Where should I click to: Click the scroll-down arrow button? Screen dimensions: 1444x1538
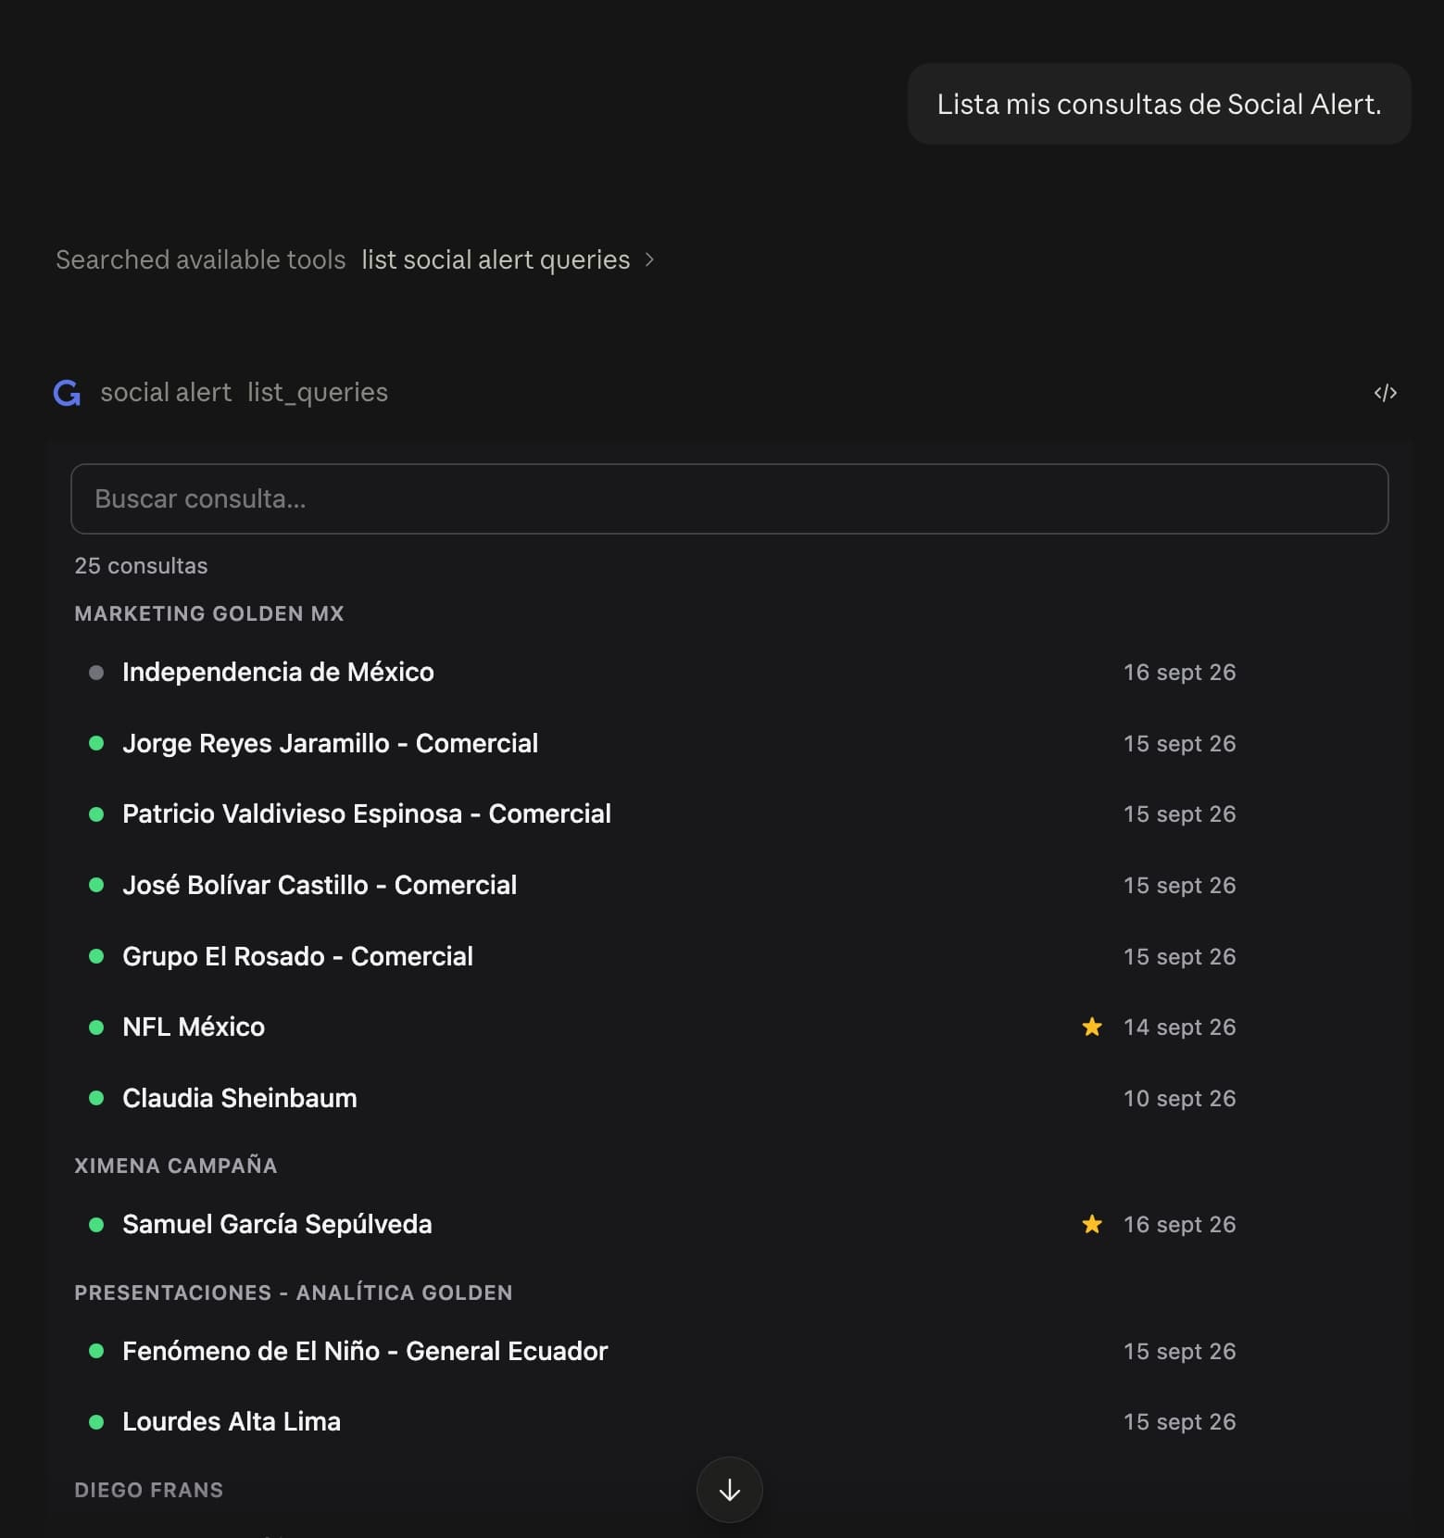tap(730, 1490)
